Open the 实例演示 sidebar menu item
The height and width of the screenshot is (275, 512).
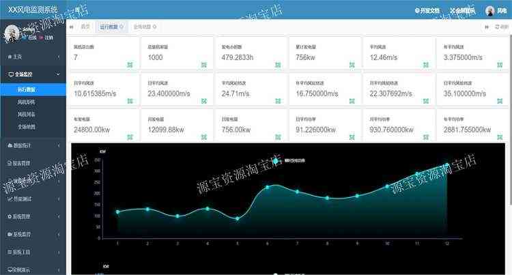click(x=33, y=270)
